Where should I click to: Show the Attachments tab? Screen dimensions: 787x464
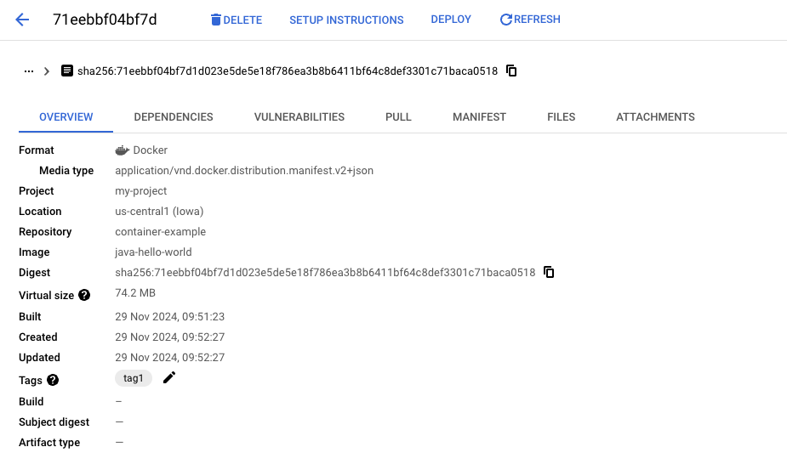click(x=655, y=117)
